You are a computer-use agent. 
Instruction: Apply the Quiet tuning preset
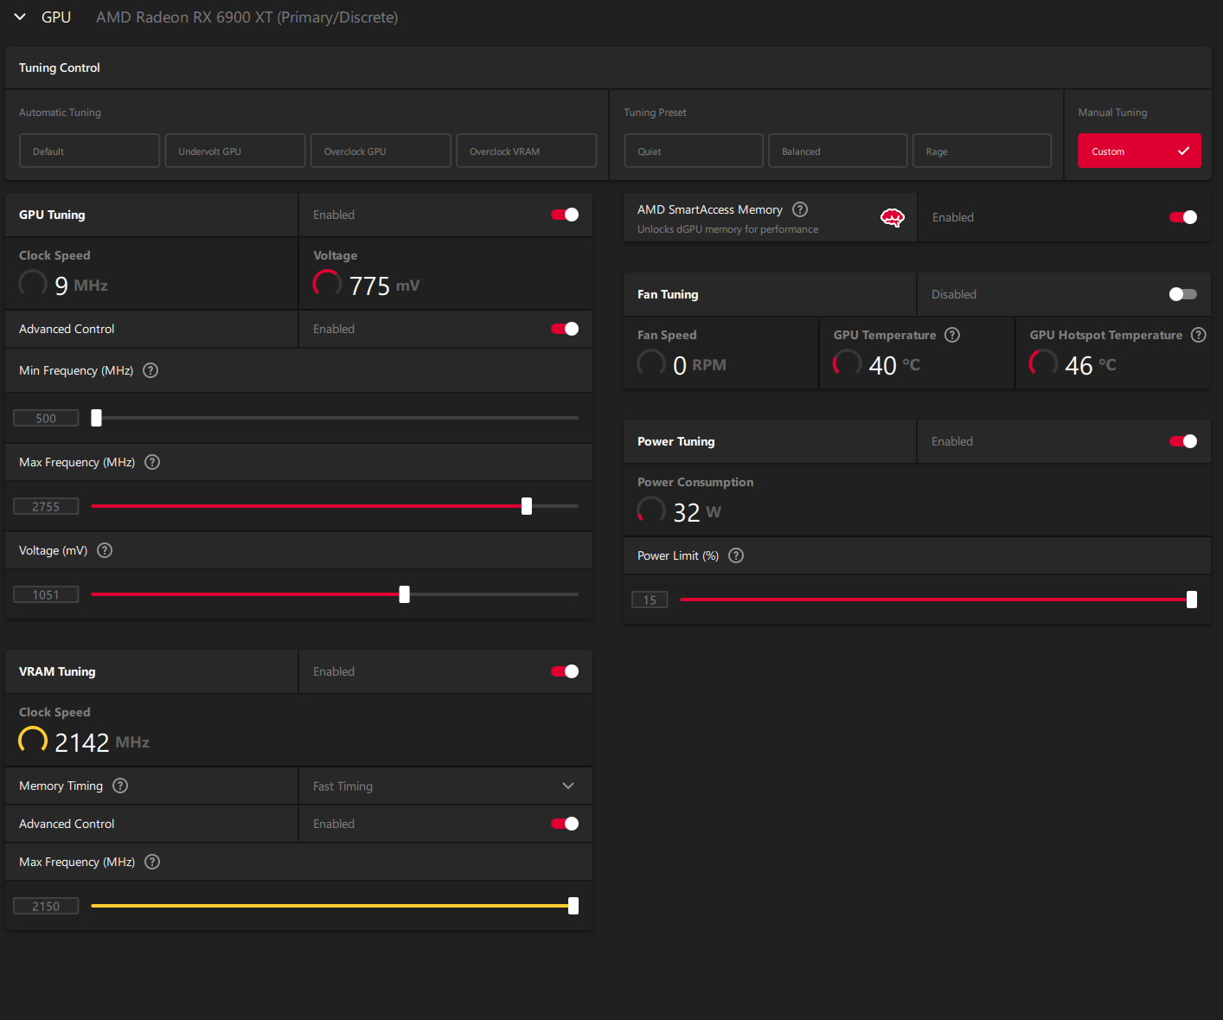pyautogui.click(x=694, y=151)
